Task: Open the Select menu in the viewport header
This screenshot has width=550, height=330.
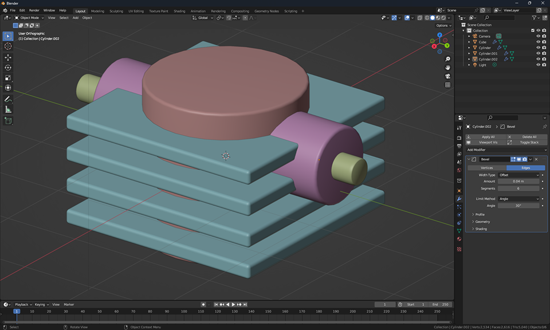Action: (x=64, y=17)
